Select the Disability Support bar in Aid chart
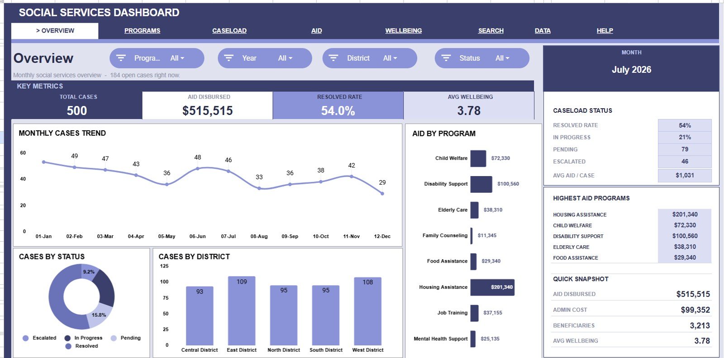724x358 pixels. point(481,184)
